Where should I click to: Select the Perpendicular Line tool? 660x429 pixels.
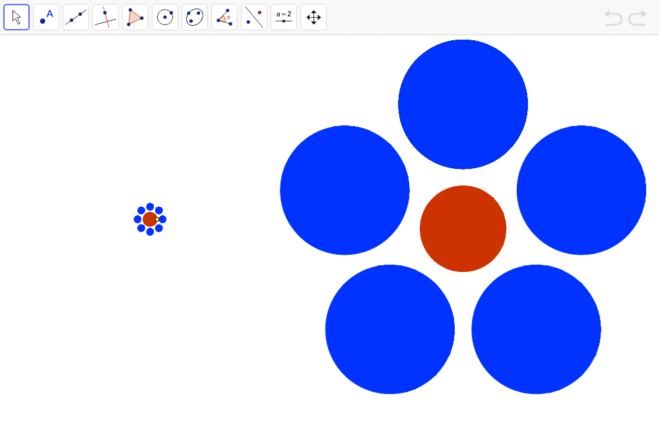(x=106, y=17)
